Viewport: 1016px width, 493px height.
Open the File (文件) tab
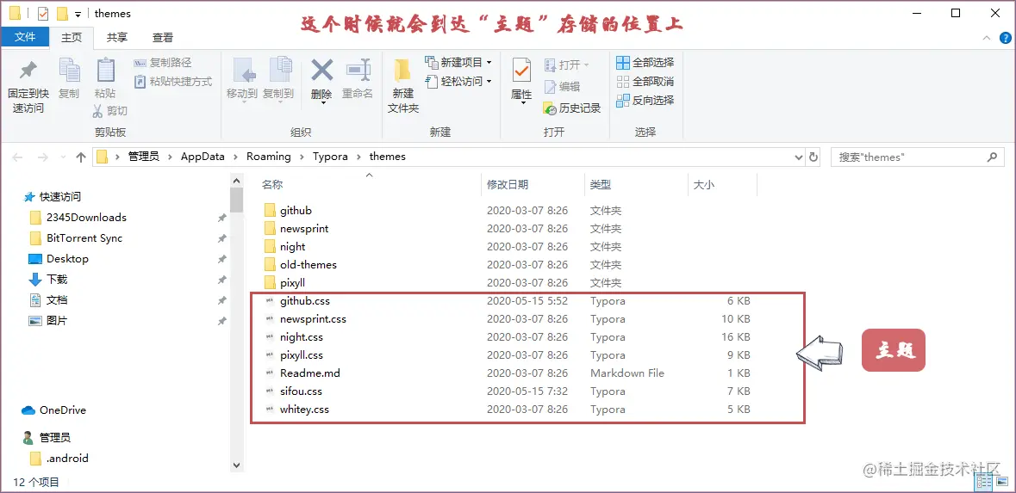pyautogui.click(x=25, y=37)
